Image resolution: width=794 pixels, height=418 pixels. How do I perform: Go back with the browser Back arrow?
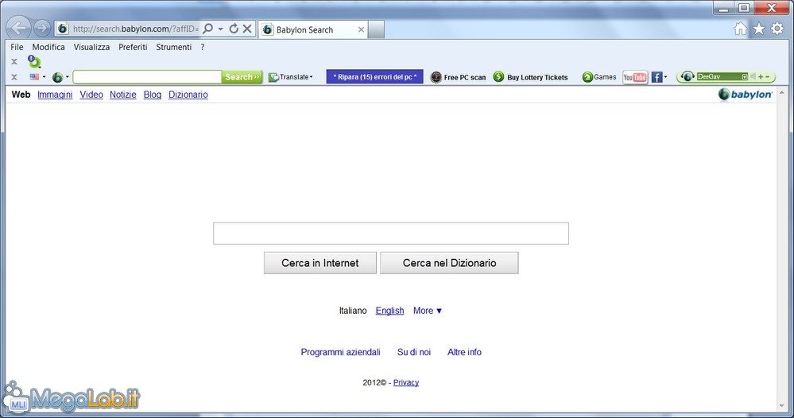click(x=19, y=28)
